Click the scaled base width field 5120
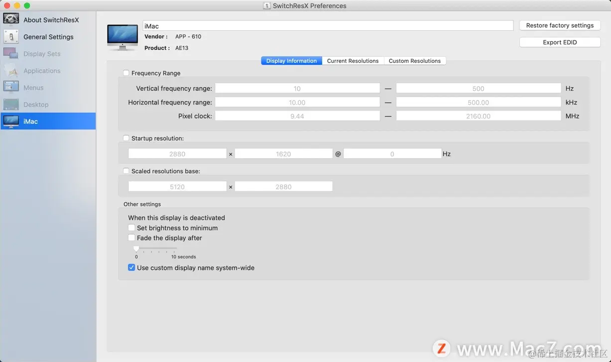This screenshot has height=362, width=611. [177, 187]
